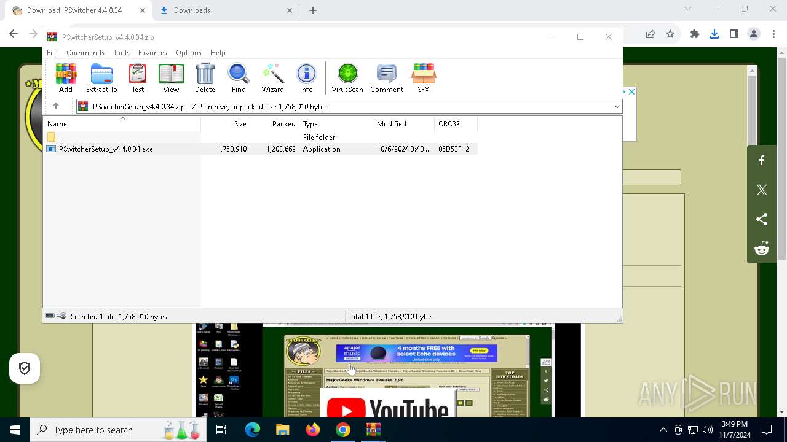Click the Delete trash icon
The image size is (787, 442).
pyautogui.click(x=205, y=78)
